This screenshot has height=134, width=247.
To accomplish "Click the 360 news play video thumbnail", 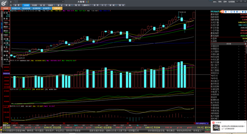I will pyautogui.click(x=216, y=128).
